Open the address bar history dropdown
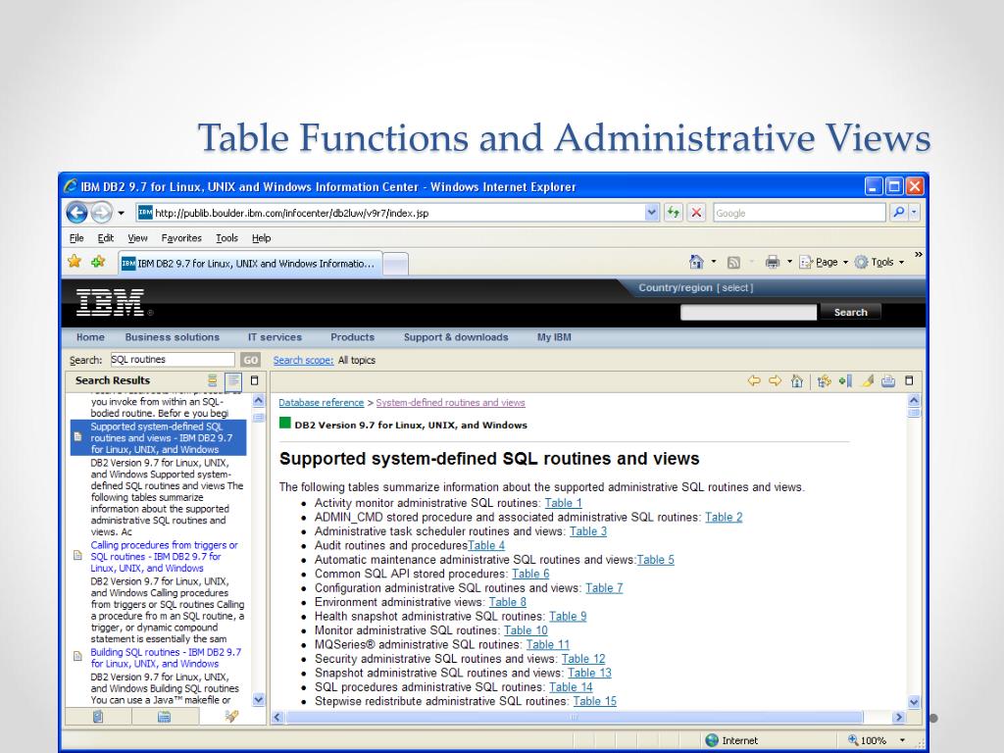1004x753 pixels. (x=652, y=213)
